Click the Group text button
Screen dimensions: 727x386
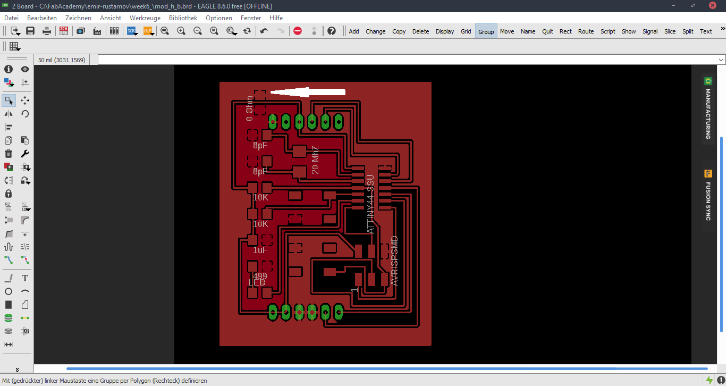[x=486, y=31]
